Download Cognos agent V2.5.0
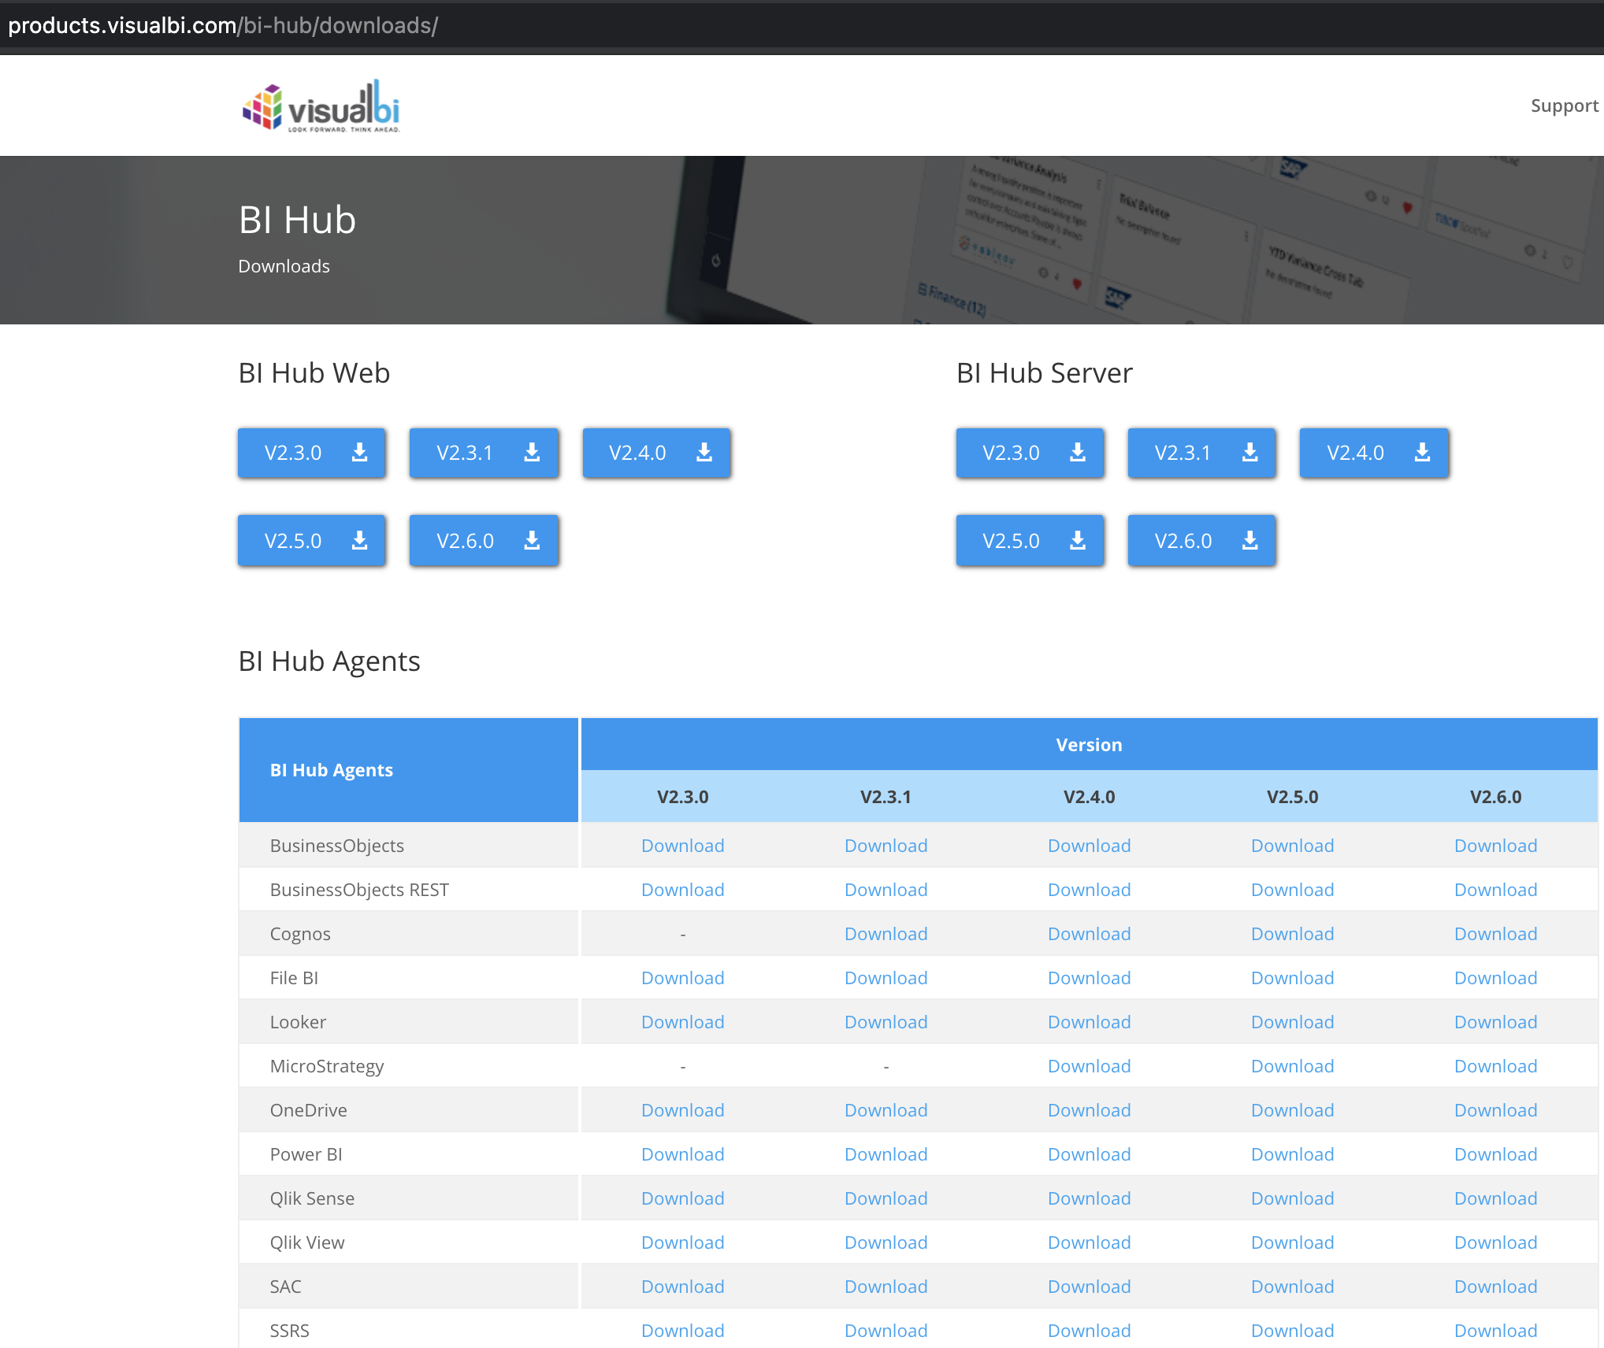The image size is (1604, 1348). tap(1292, 934)
